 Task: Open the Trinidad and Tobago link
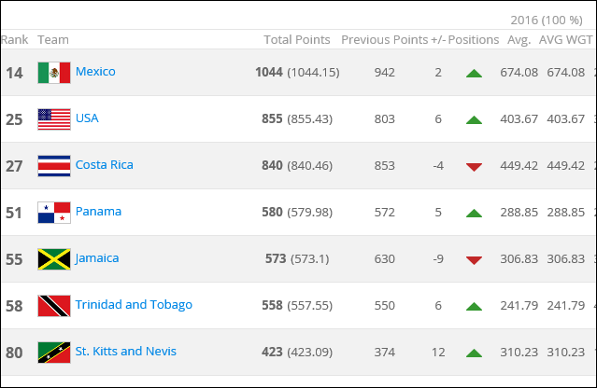[x=134, y=305]
